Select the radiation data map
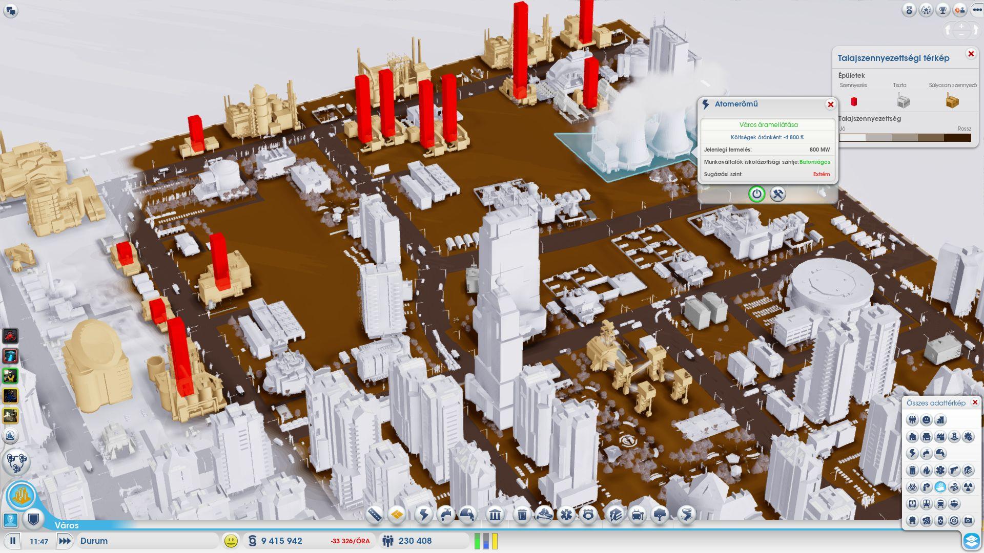This screenshot has height=553, width=984. [x=968, y=487]
